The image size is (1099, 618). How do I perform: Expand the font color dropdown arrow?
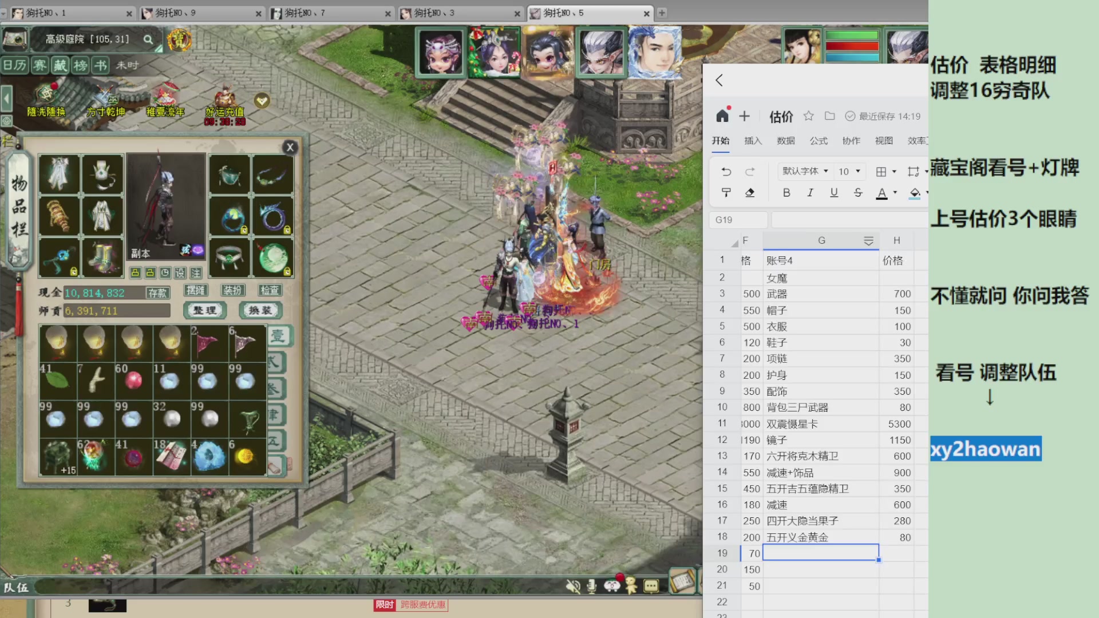point(895,193)
